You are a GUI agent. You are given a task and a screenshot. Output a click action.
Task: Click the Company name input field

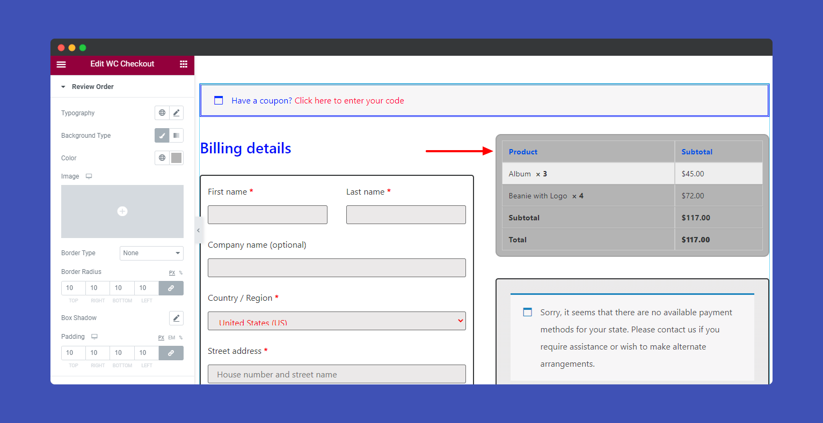coord(337,268)
